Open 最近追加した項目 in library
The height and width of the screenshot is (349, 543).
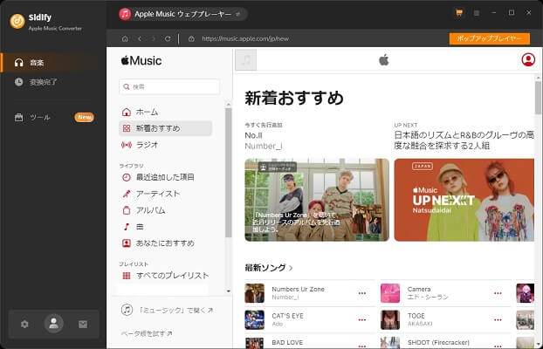166,177
